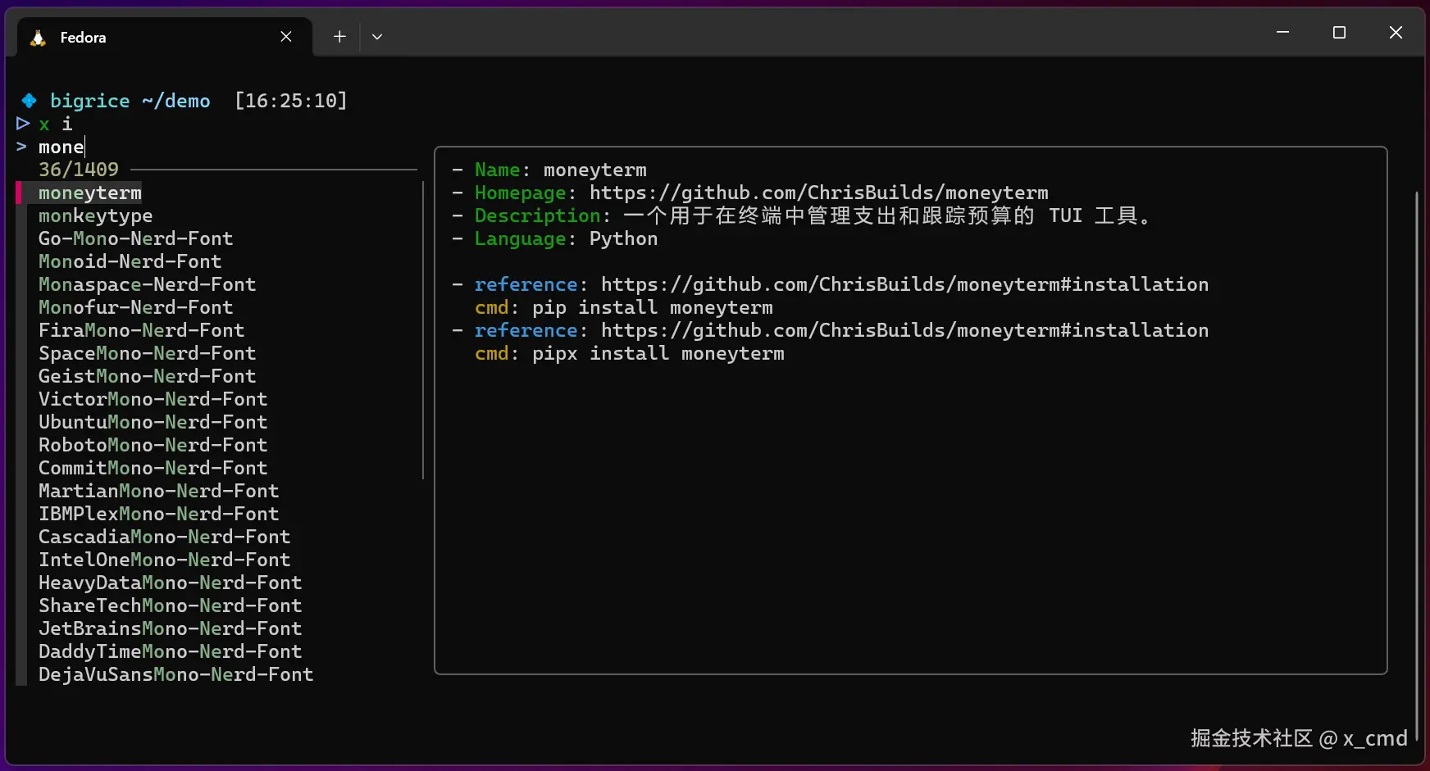This screenshot has width=1430, height=771.
Task: Select HeavyDataMono-Nerd-Font in the list
Action: pyautogui.click(x=170, y=583)
